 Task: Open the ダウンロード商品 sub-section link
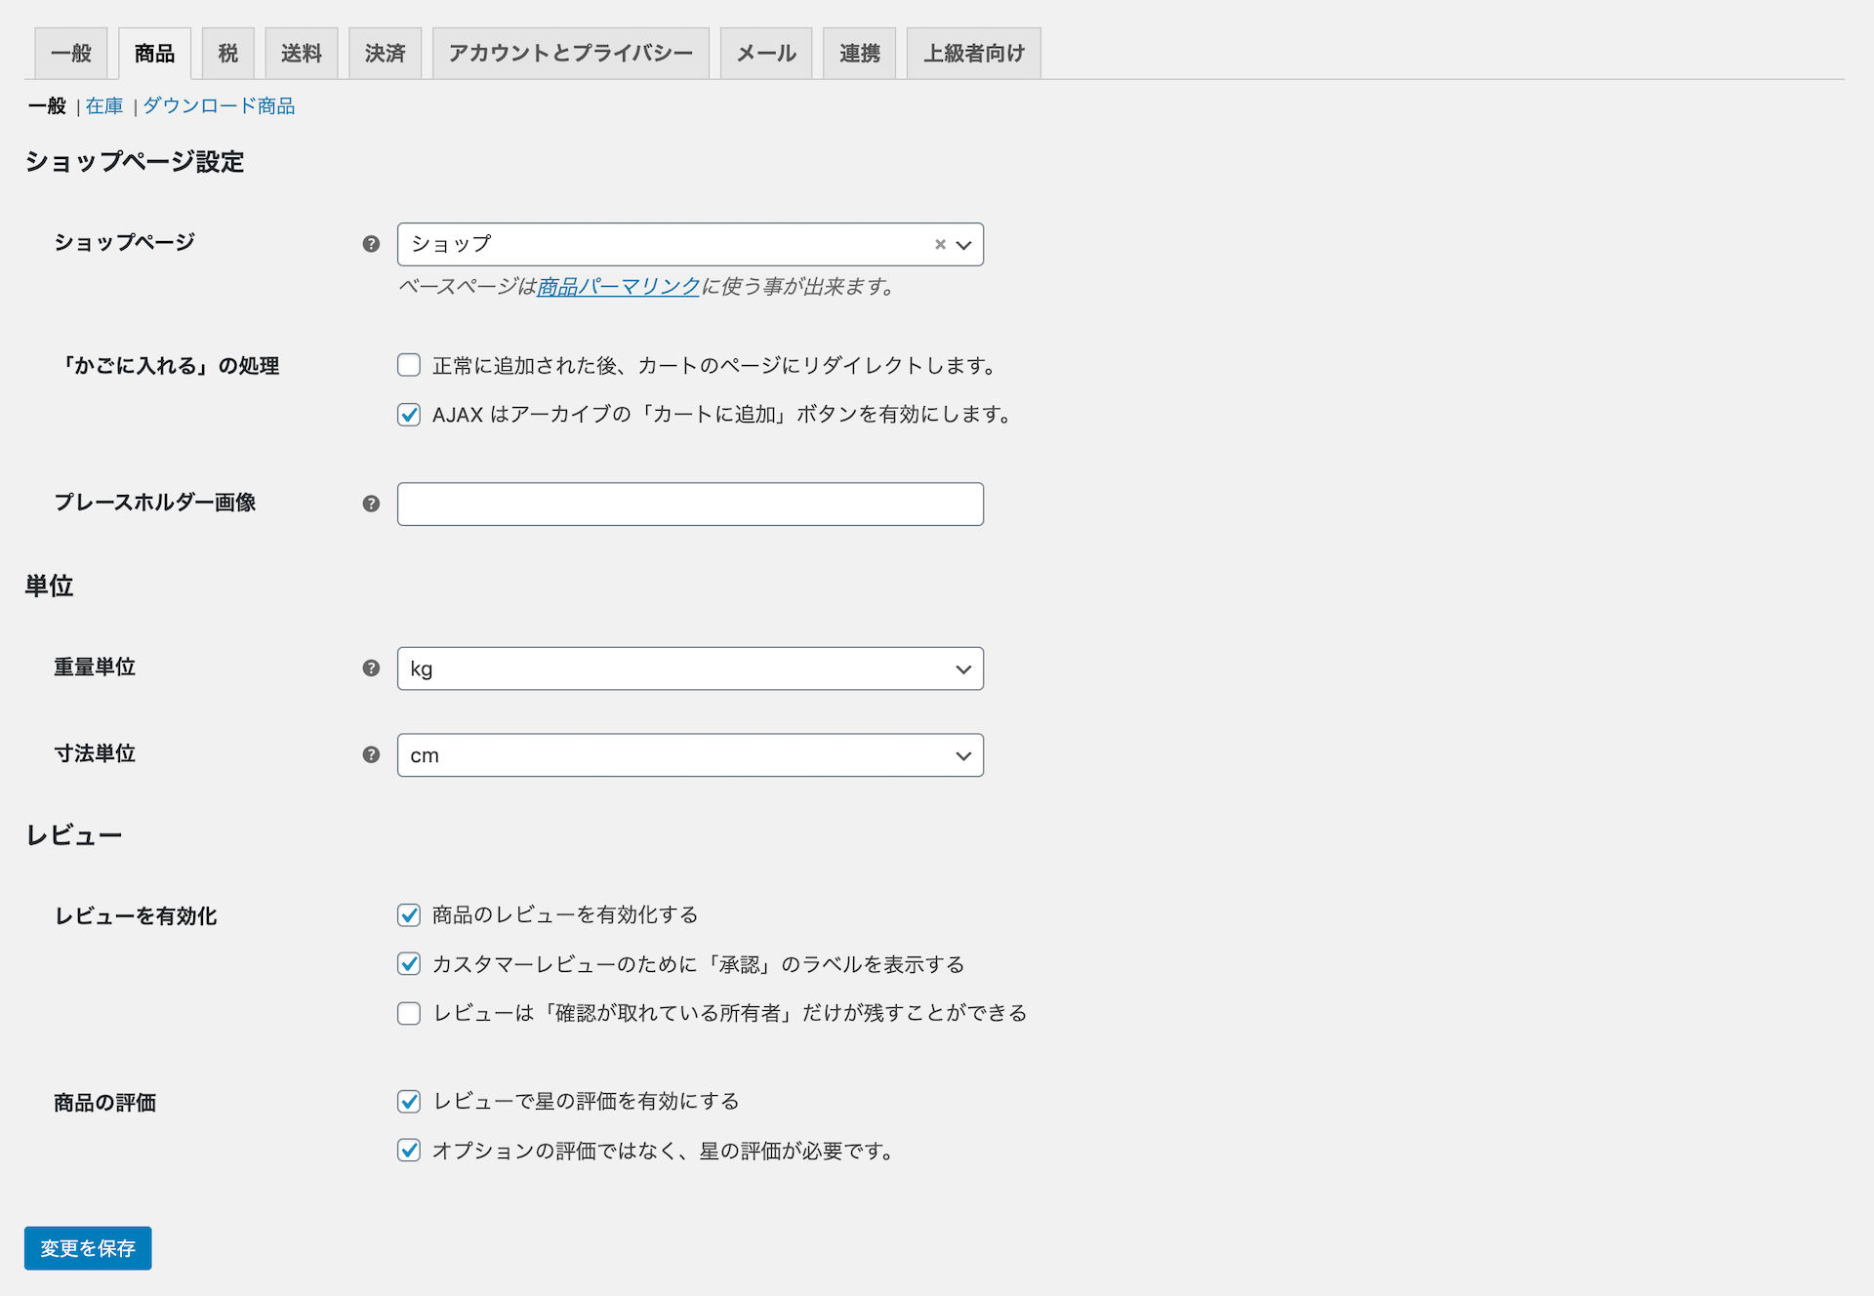[219, 105]
